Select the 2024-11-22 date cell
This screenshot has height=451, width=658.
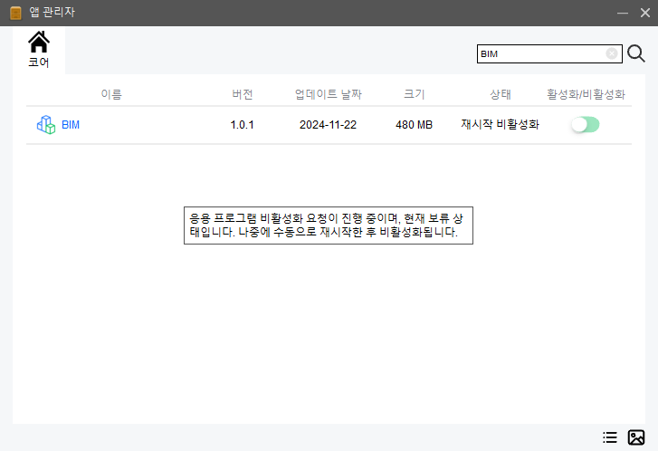pos(329,125)
